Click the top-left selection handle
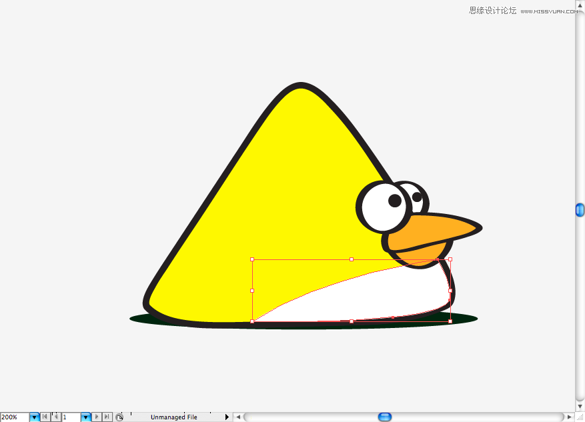This screenshot has width=585, height=422. pyautogui.click(x=252, y=259)
